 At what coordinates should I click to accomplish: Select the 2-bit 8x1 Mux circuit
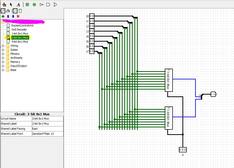(x=20, y=38)
